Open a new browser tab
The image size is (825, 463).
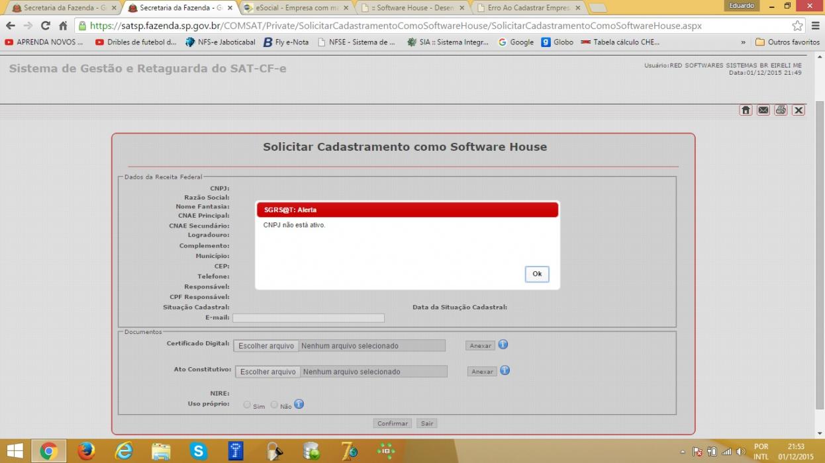click(x=598, y=8)
